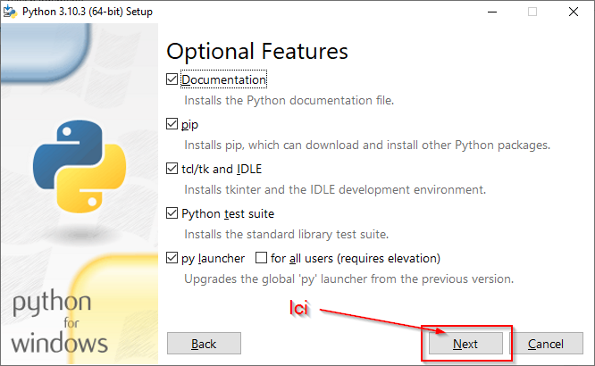Close the Setup window

click(x=574, y=12)
